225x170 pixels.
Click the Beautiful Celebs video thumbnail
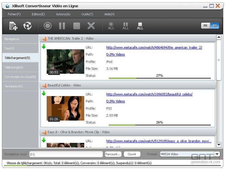click(65, 108)
